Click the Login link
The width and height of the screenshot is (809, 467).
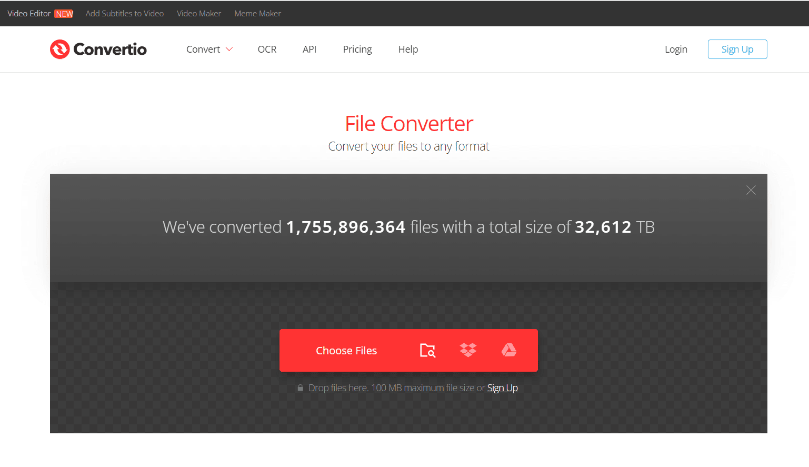coord(676,49)
